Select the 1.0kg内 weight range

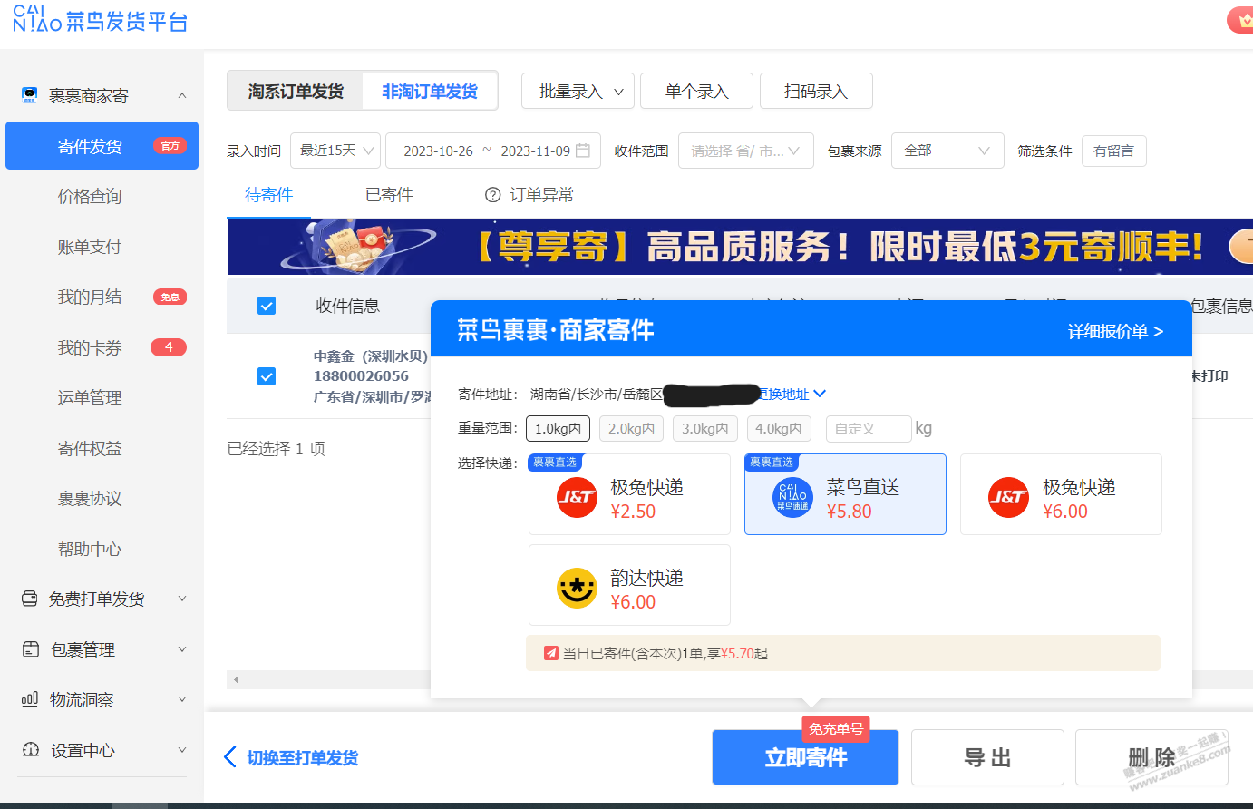click(558, 429)
